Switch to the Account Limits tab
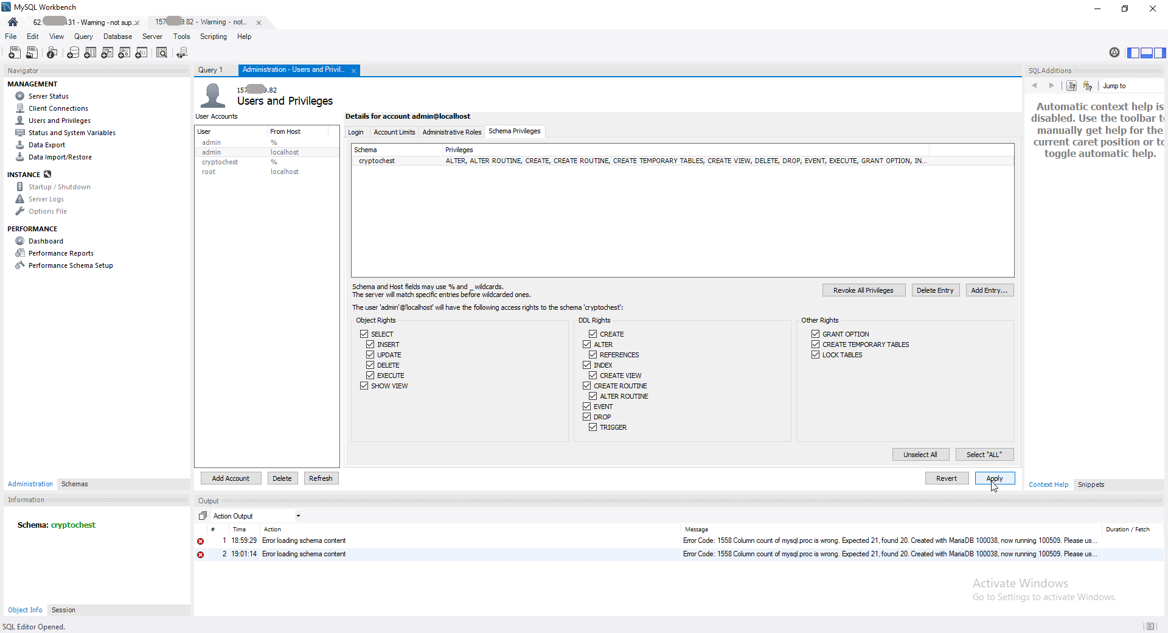 click(394, 132)
